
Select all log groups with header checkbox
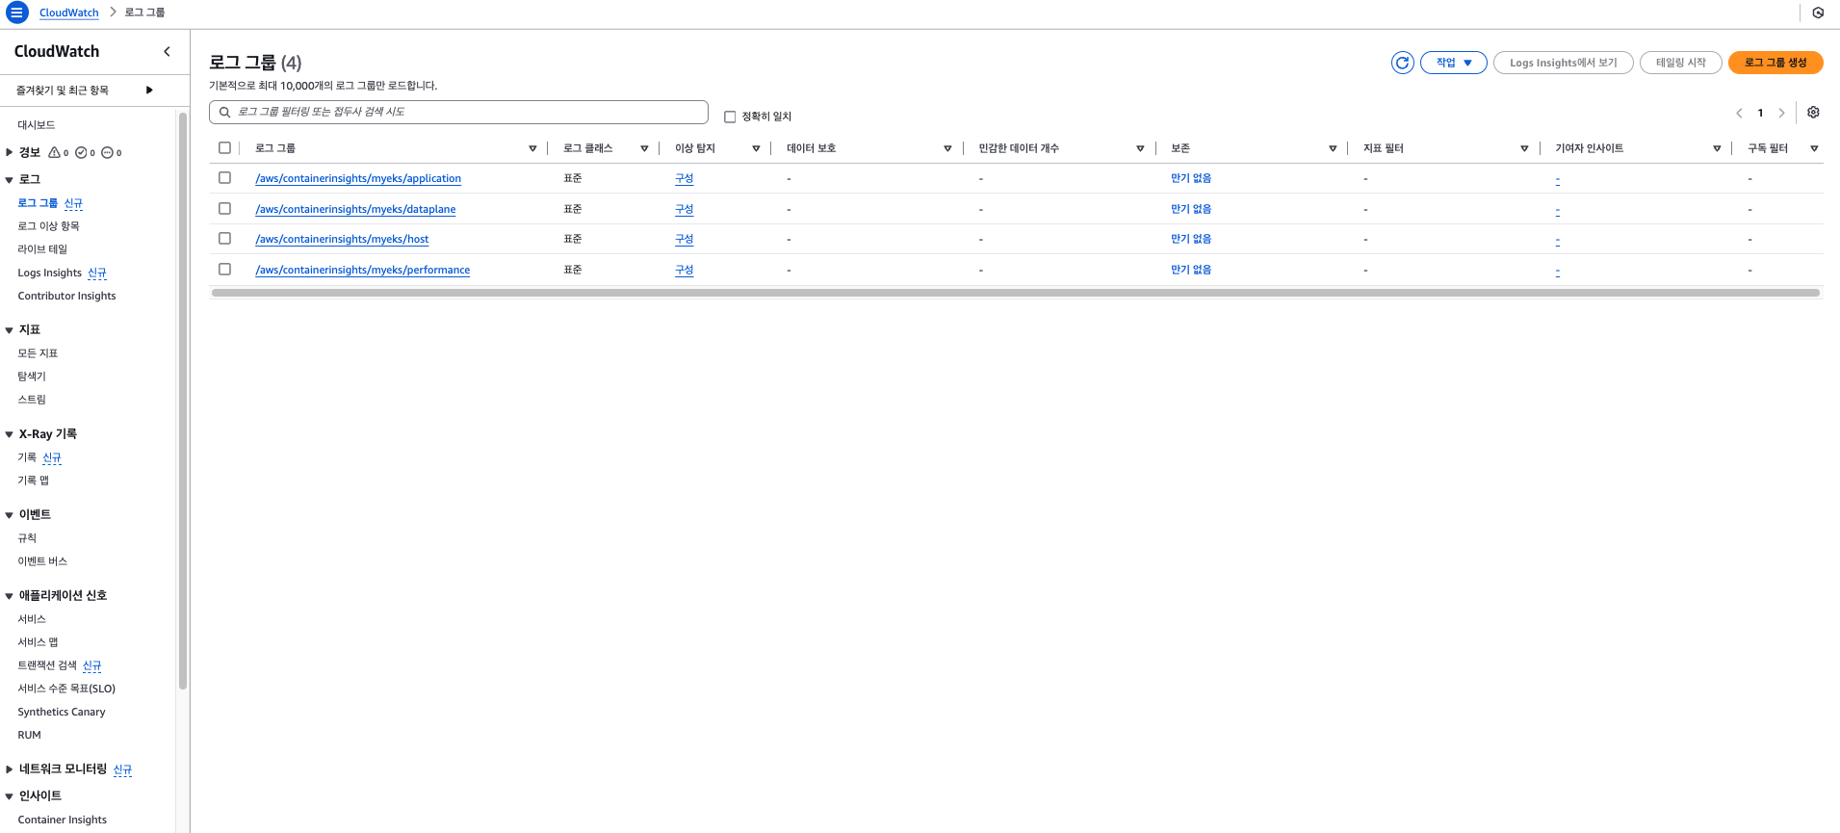tap(224, 148)
